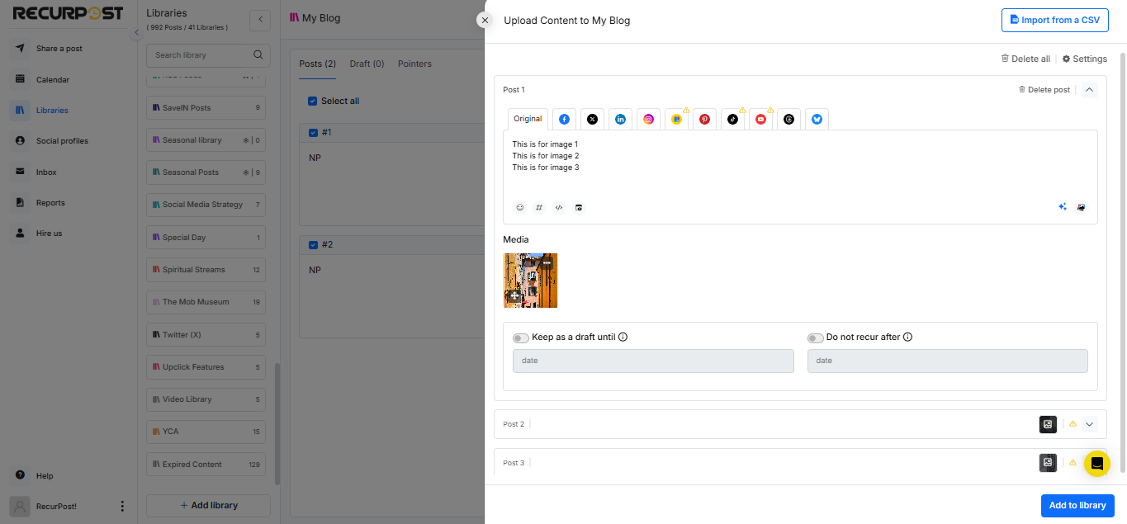Switch to the Draft (0) tab

367,64
